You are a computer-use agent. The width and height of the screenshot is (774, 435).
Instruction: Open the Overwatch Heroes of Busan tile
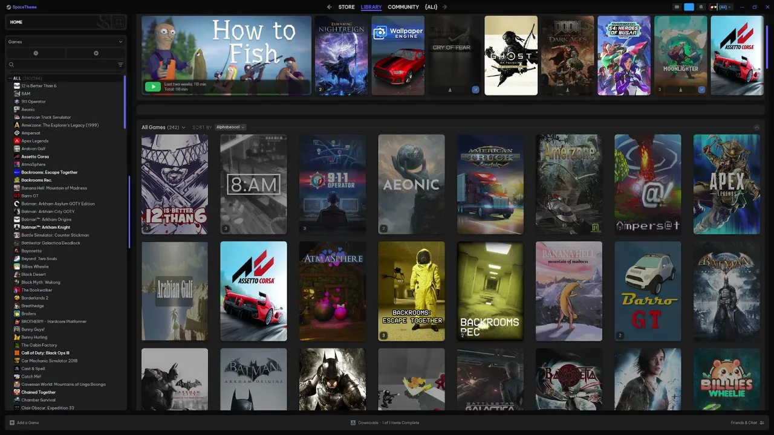point(624,56)
